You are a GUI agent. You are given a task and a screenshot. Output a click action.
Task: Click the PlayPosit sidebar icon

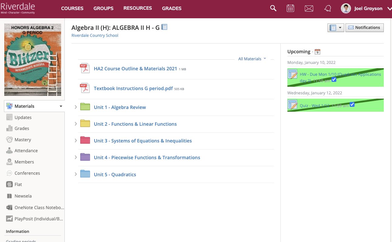[9, 219]
